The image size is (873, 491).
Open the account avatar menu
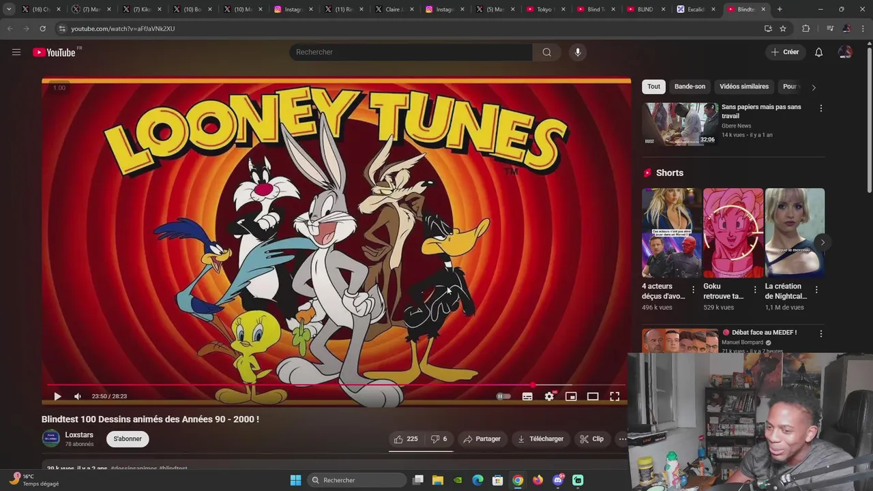pos(845,52)
